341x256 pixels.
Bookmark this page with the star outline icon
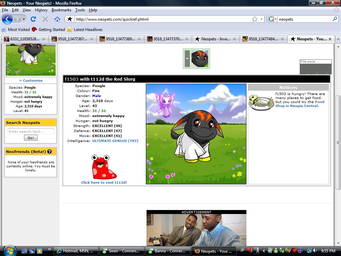click(x=255, y=19)
